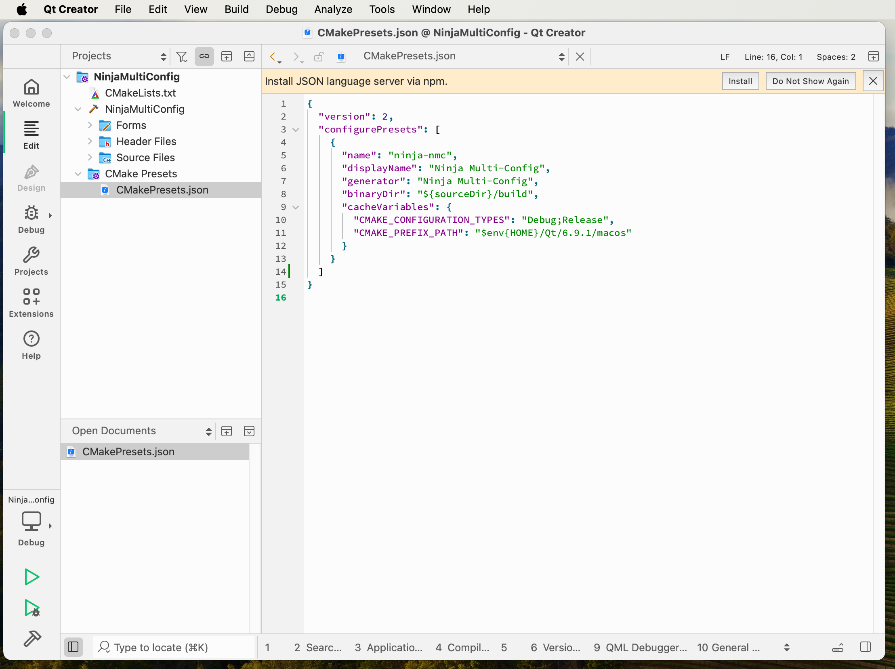
Task: Switch to the Welcome mode
Action: point(31,93)
